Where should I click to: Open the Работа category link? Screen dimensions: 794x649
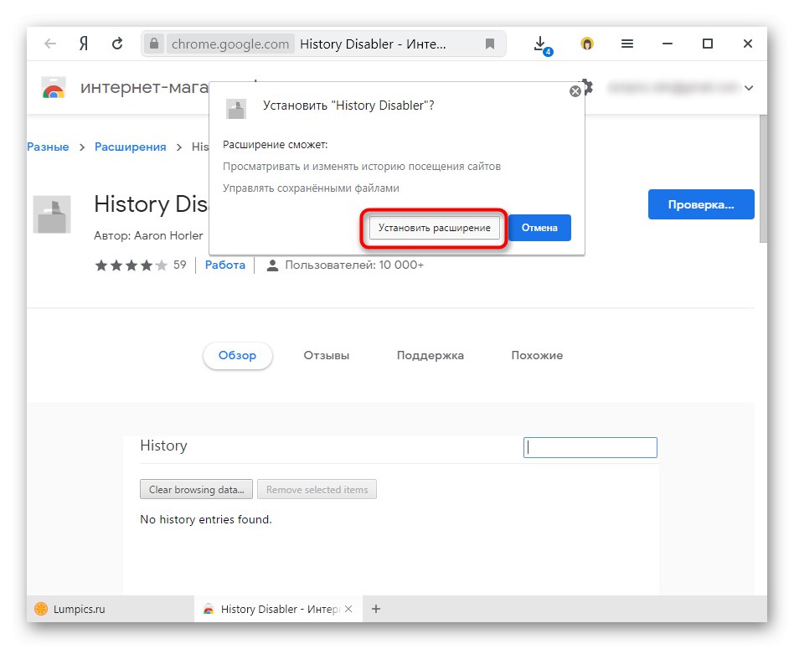pos(224,265)
